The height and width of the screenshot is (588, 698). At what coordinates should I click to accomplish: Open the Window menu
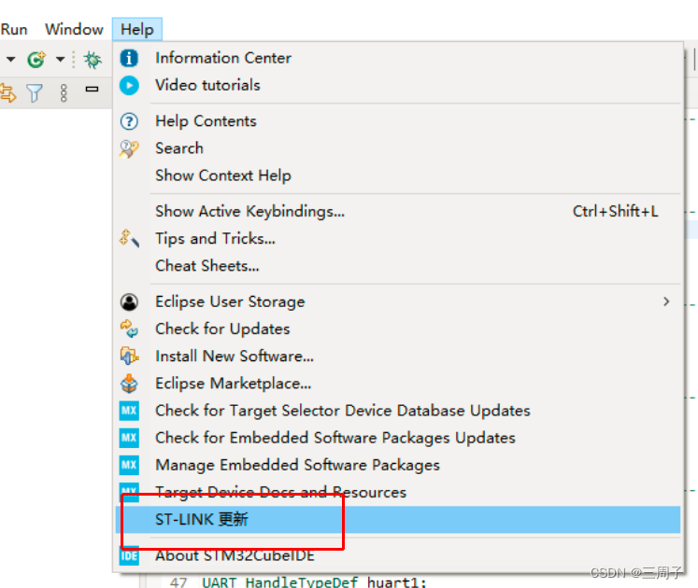[75, 29]
